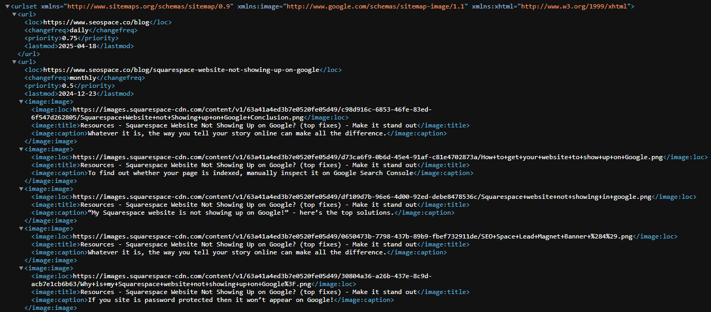The image size is (711, 312).
Task: Click caption about Google Search Console
Action: [250, 173]
